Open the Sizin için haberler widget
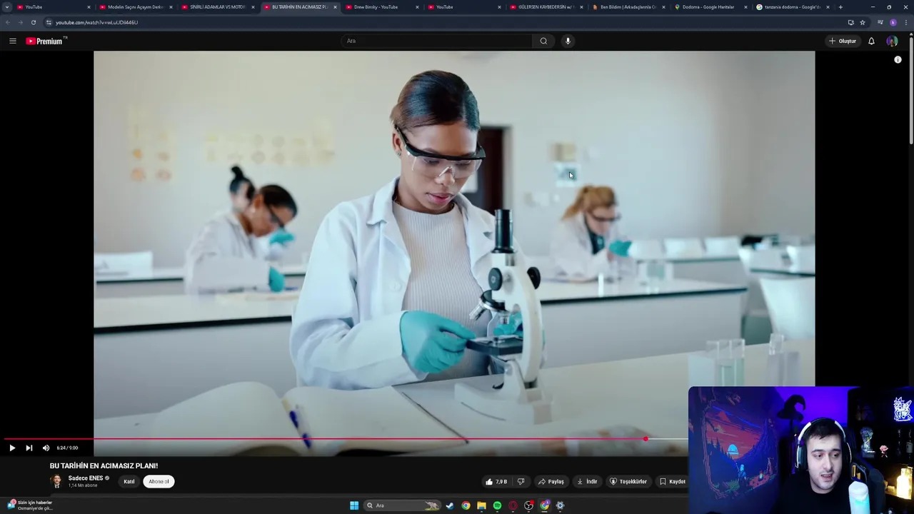 tap(30, 505)
